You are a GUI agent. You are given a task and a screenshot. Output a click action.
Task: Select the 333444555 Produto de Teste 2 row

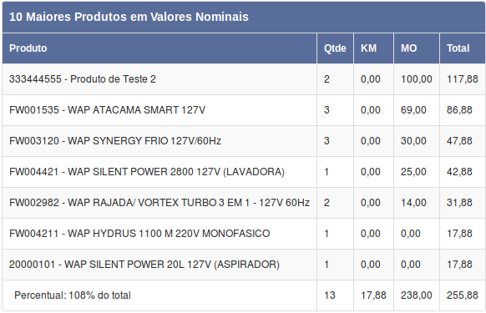pos(244,79)
